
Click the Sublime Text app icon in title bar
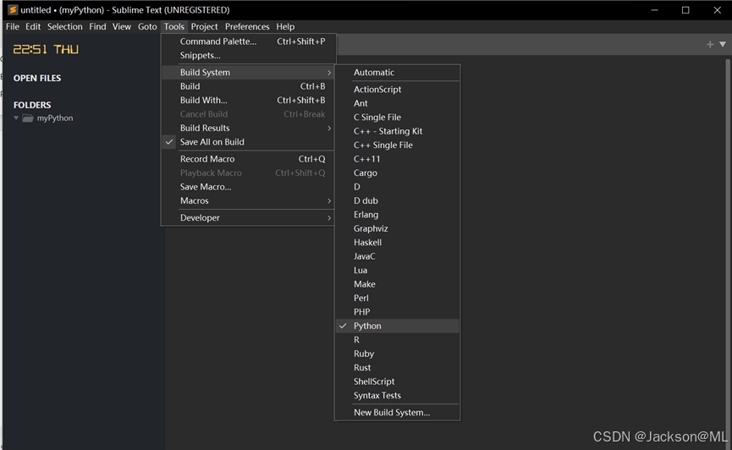(x=13, y=10)
